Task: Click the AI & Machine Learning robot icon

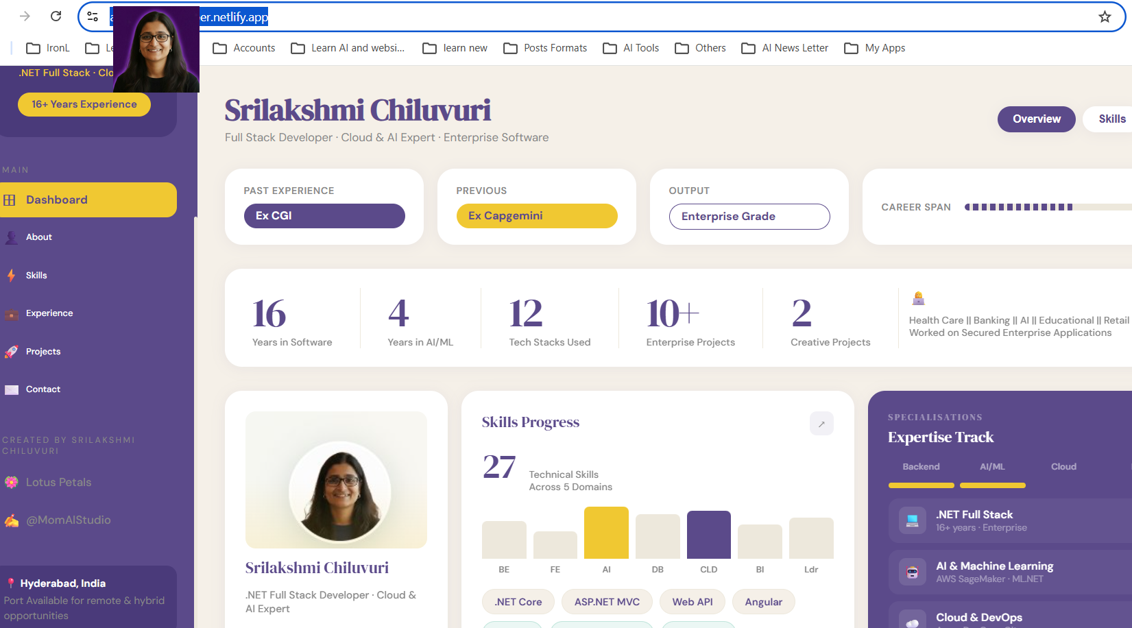Action: coord(912,572)
